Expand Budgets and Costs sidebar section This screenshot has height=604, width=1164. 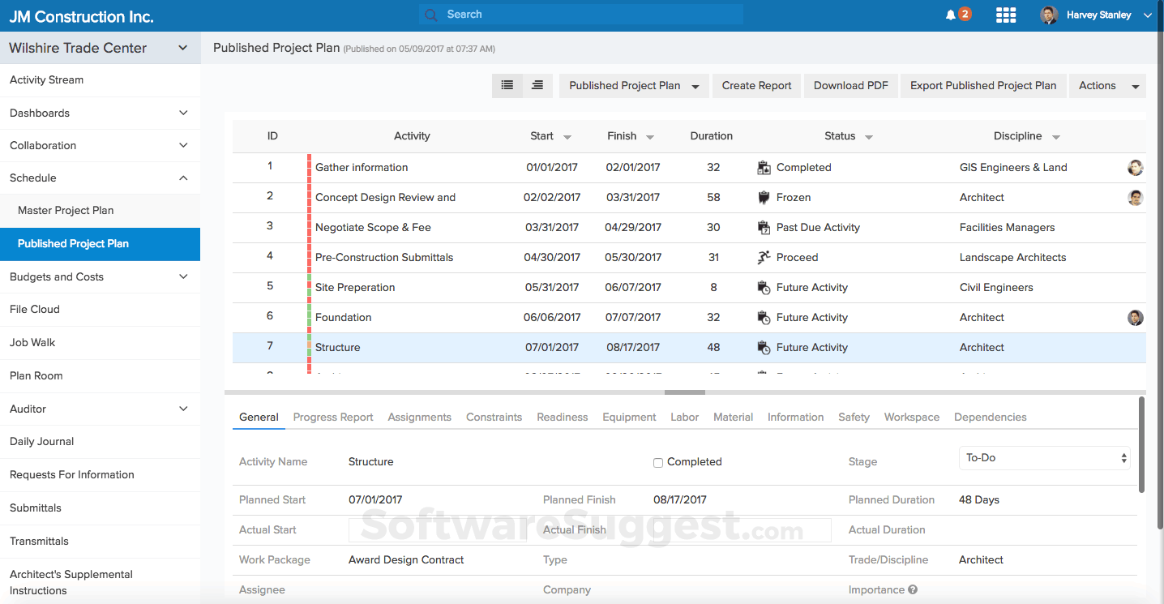point(183,276)
